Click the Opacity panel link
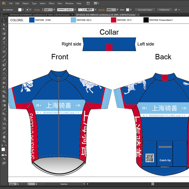This screenshot has height=189, width=189. (102, 10)
